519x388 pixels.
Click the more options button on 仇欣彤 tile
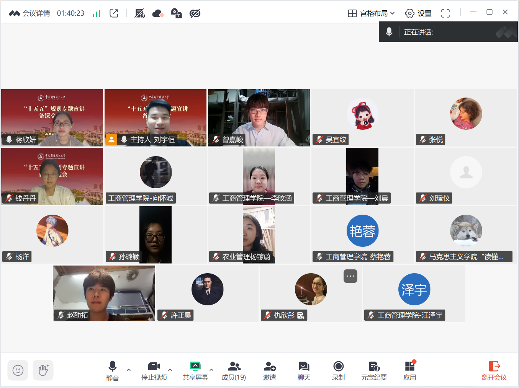pos(350,276)
